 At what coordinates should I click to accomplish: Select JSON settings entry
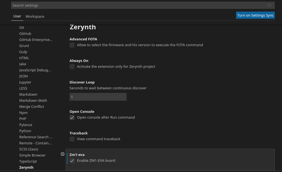(x=23, y=76)
